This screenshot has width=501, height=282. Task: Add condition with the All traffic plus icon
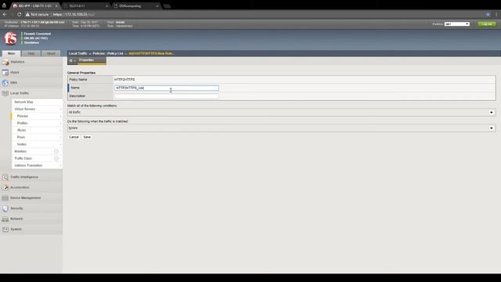pos(492,113)
